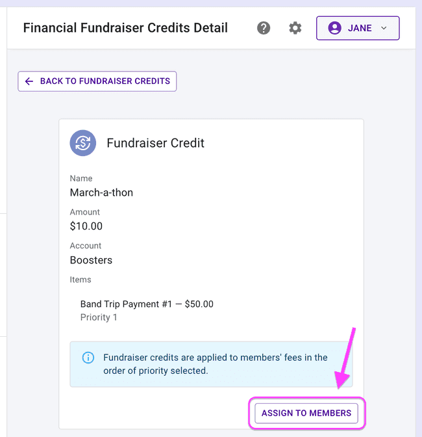Click the Financial Fundraiser Credits Detail title
This screenshot has width=422, height=437.
point(125,28)
